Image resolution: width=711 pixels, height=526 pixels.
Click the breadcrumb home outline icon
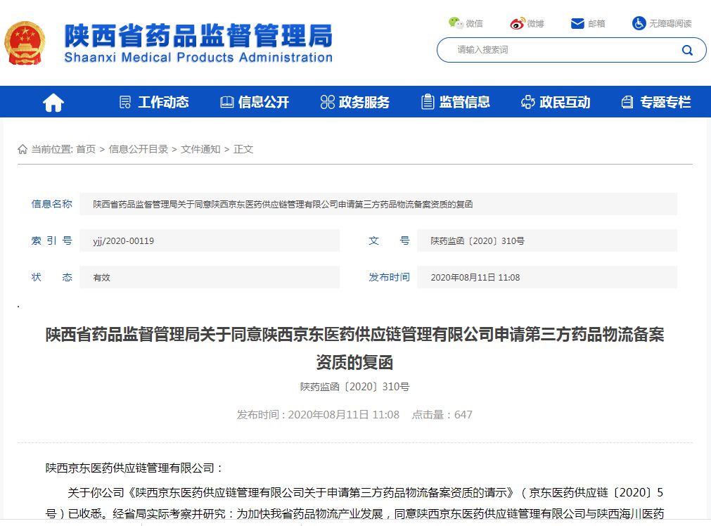pos(23,149)
